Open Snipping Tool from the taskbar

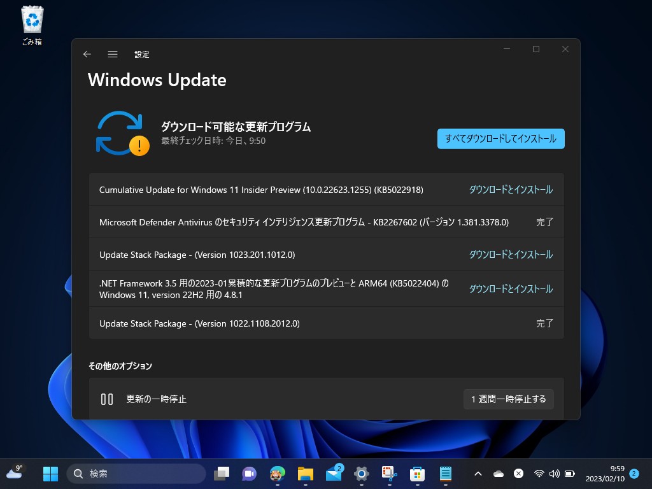click(390, 474)
